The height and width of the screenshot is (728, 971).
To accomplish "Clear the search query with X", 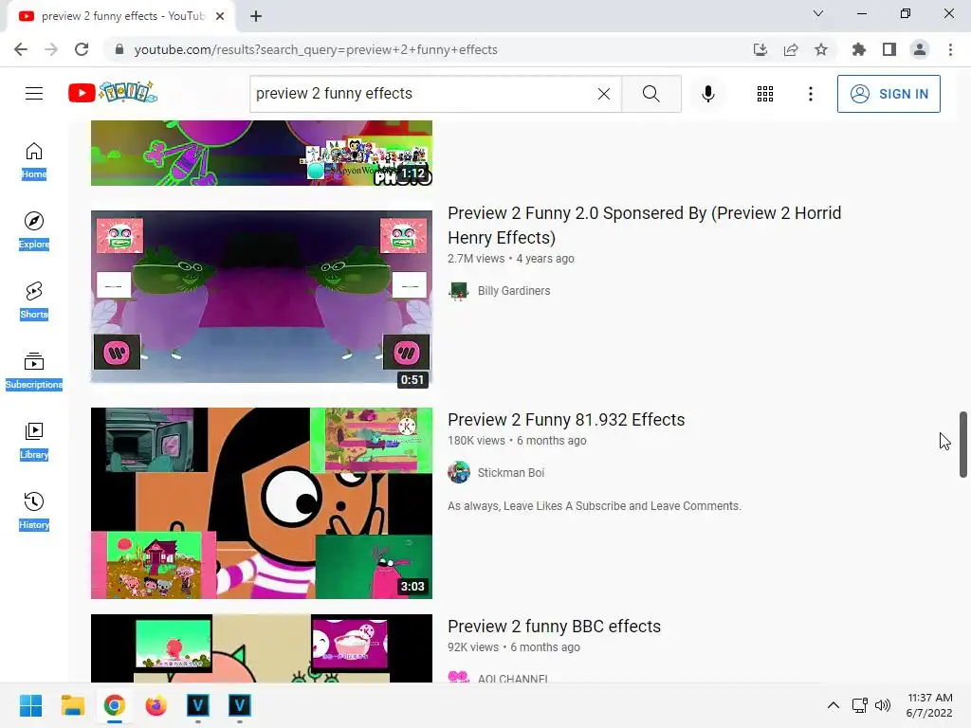I will [x=604, y=94].
